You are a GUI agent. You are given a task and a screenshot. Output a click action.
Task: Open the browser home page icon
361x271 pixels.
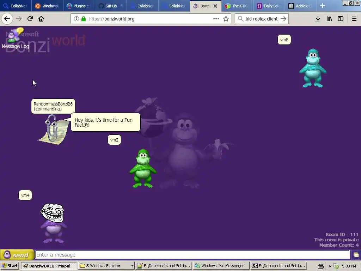coord(41,19)
